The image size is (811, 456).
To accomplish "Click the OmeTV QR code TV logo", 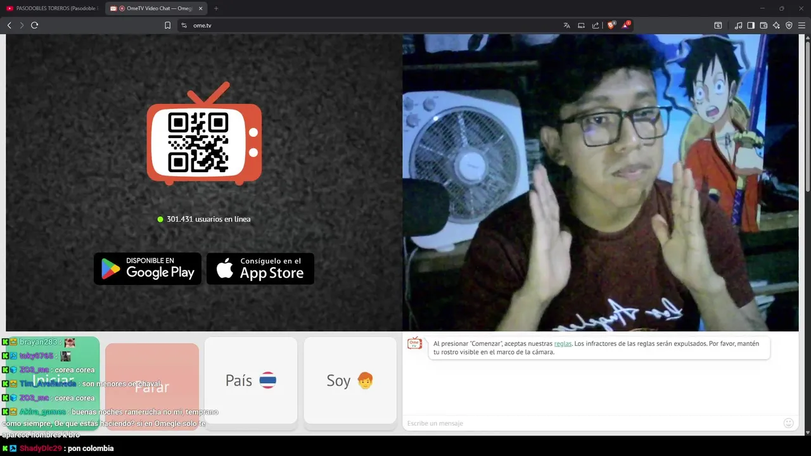I will click(204, 134).
